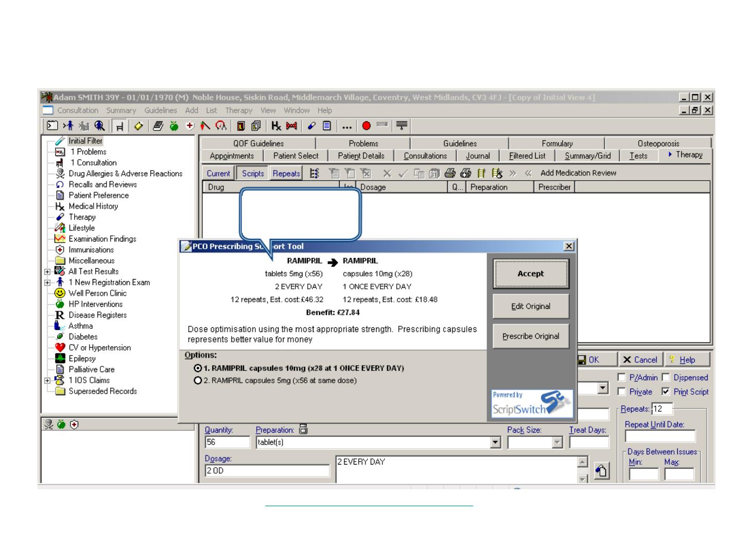
Task: Click the blue pill therapy toolbar icon
Action: point(312,126)
